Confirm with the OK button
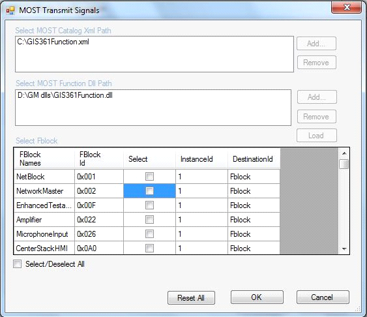Viewport: 367px width, 317px height. (257, 297)
